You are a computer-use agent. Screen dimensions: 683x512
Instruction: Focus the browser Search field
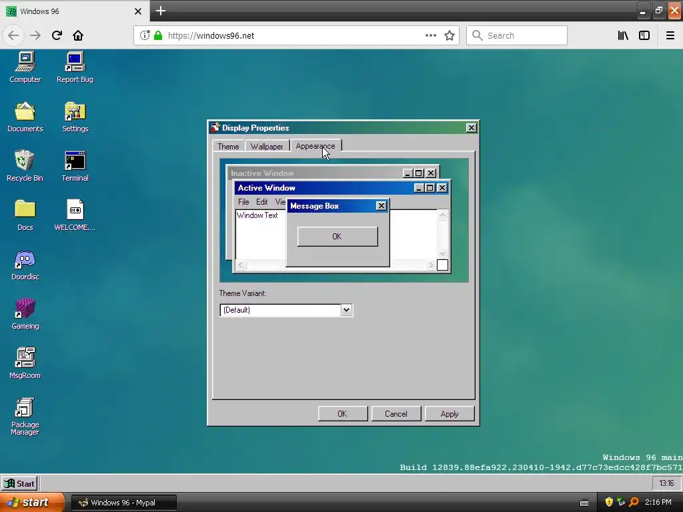(517, 35)
